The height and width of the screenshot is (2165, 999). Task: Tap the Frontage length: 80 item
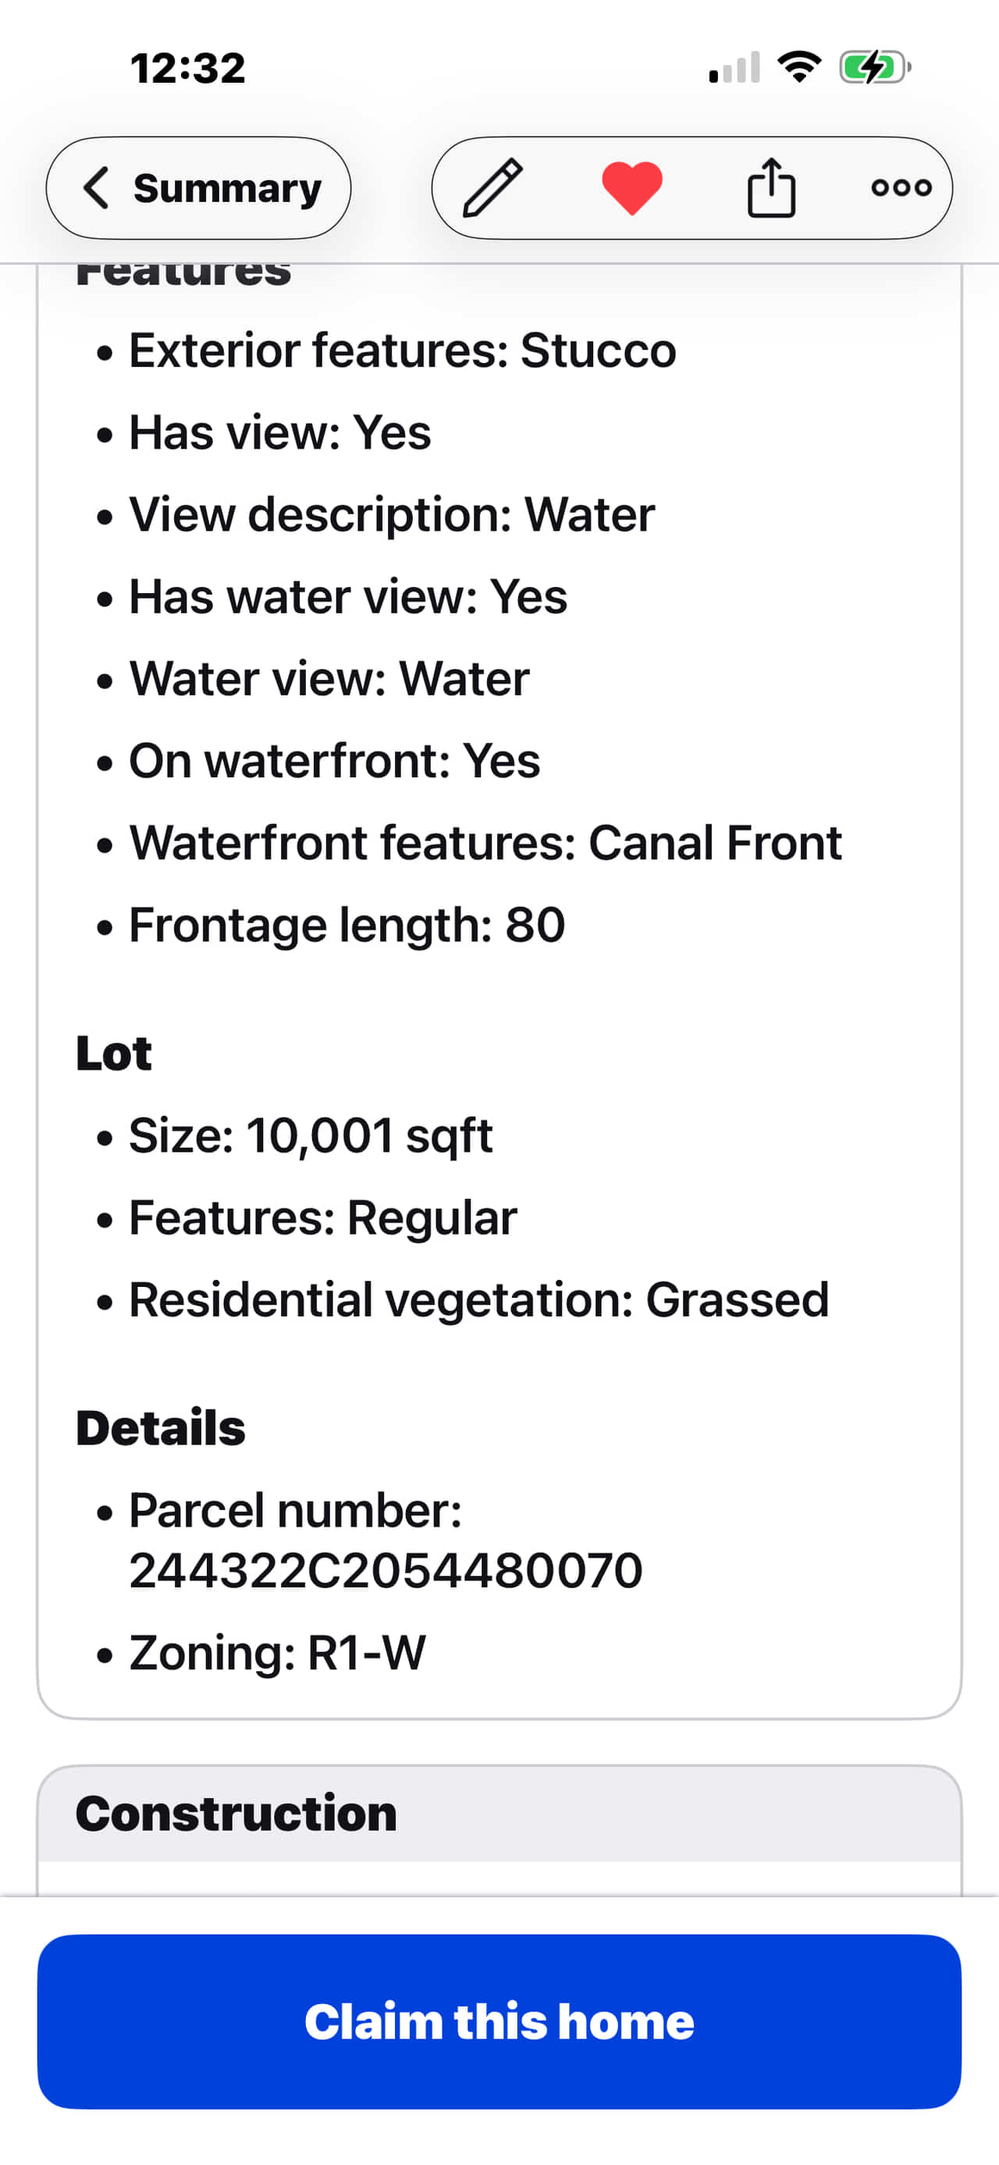pyautogui.click(x=347, y=926)
